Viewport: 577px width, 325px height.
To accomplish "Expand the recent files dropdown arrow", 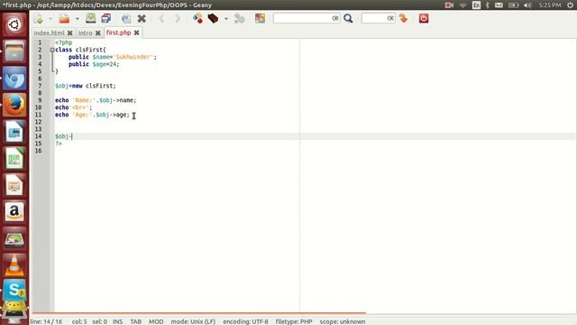I will (x=78, y=19).
